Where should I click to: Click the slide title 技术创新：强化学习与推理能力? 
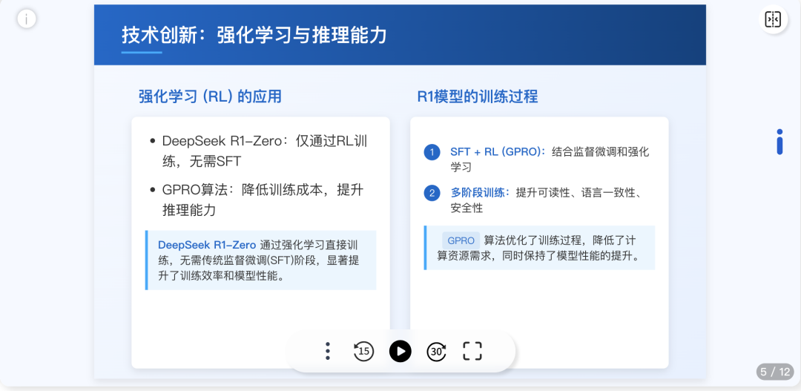(x=254, y=36)
